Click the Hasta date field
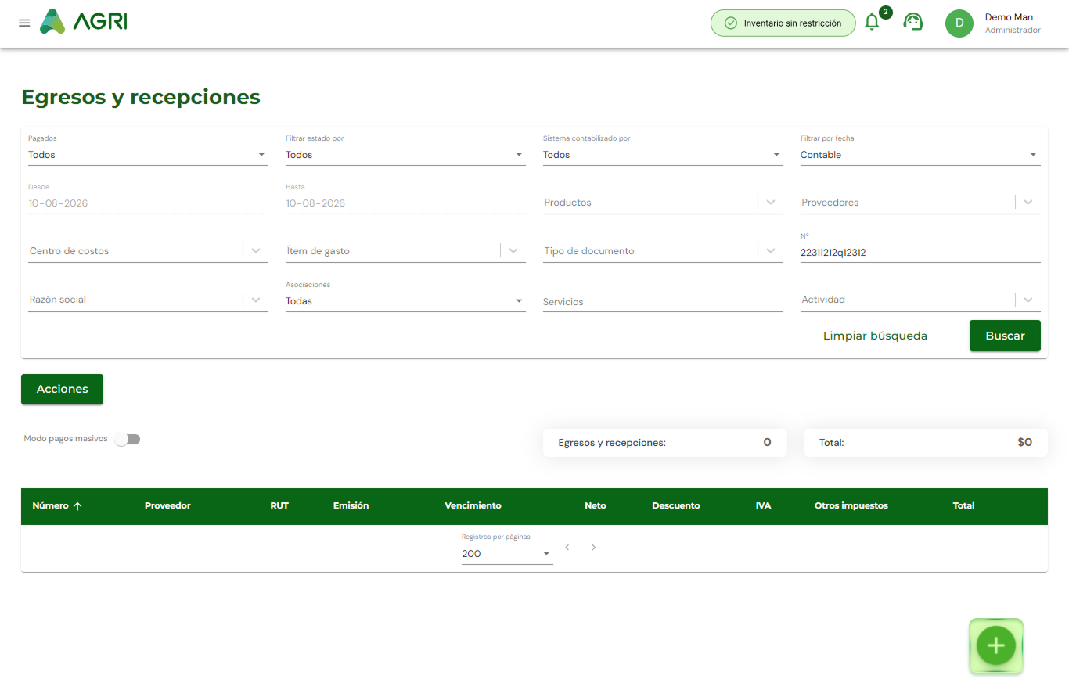Image resolution: width=1069 pixels, height=690 pixels. [405, 203]
